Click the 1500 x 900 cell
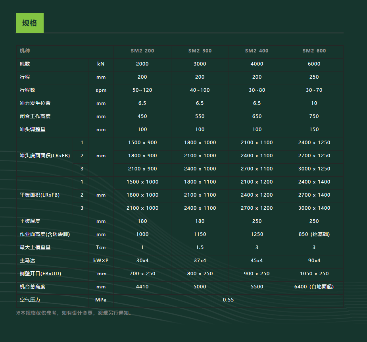This screenshot has width=367, height=342. tap(142, 143)
